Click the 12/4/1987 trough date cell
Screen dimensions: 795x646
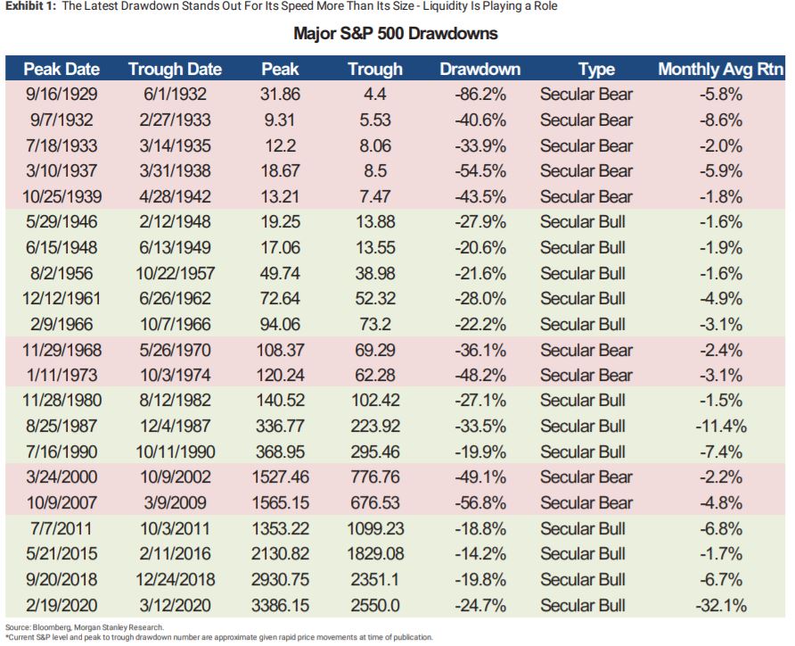point(175,427)
